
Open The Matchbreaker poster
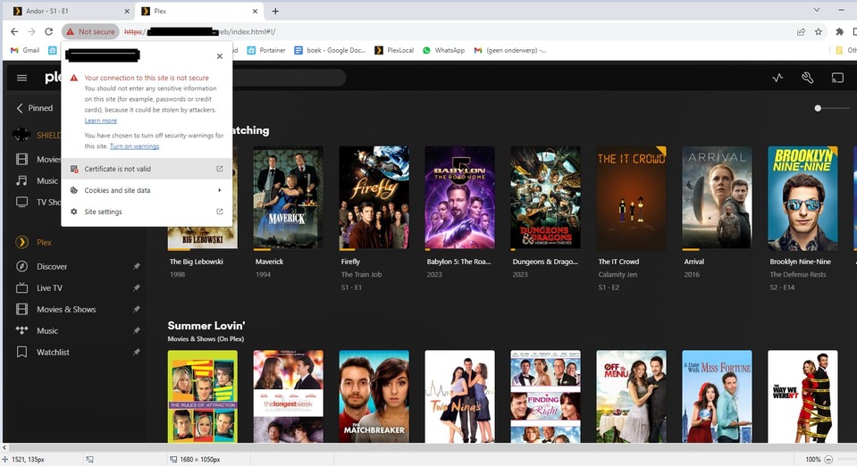pos(374,396)
